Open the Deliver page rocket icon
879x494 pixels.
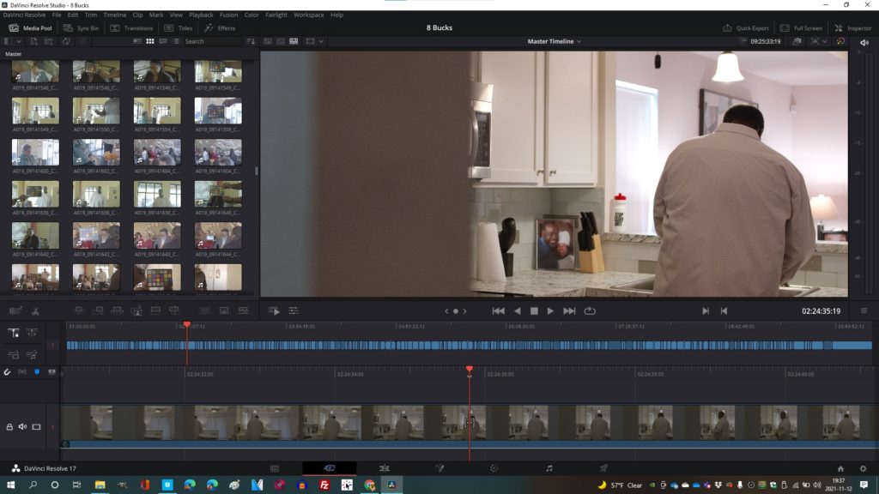[x=603, y=468]
